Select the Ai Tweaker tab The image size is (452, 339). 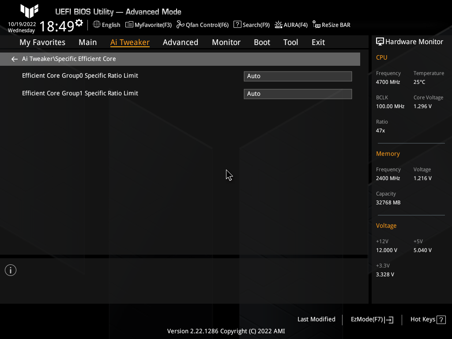(x=130, y=42)
